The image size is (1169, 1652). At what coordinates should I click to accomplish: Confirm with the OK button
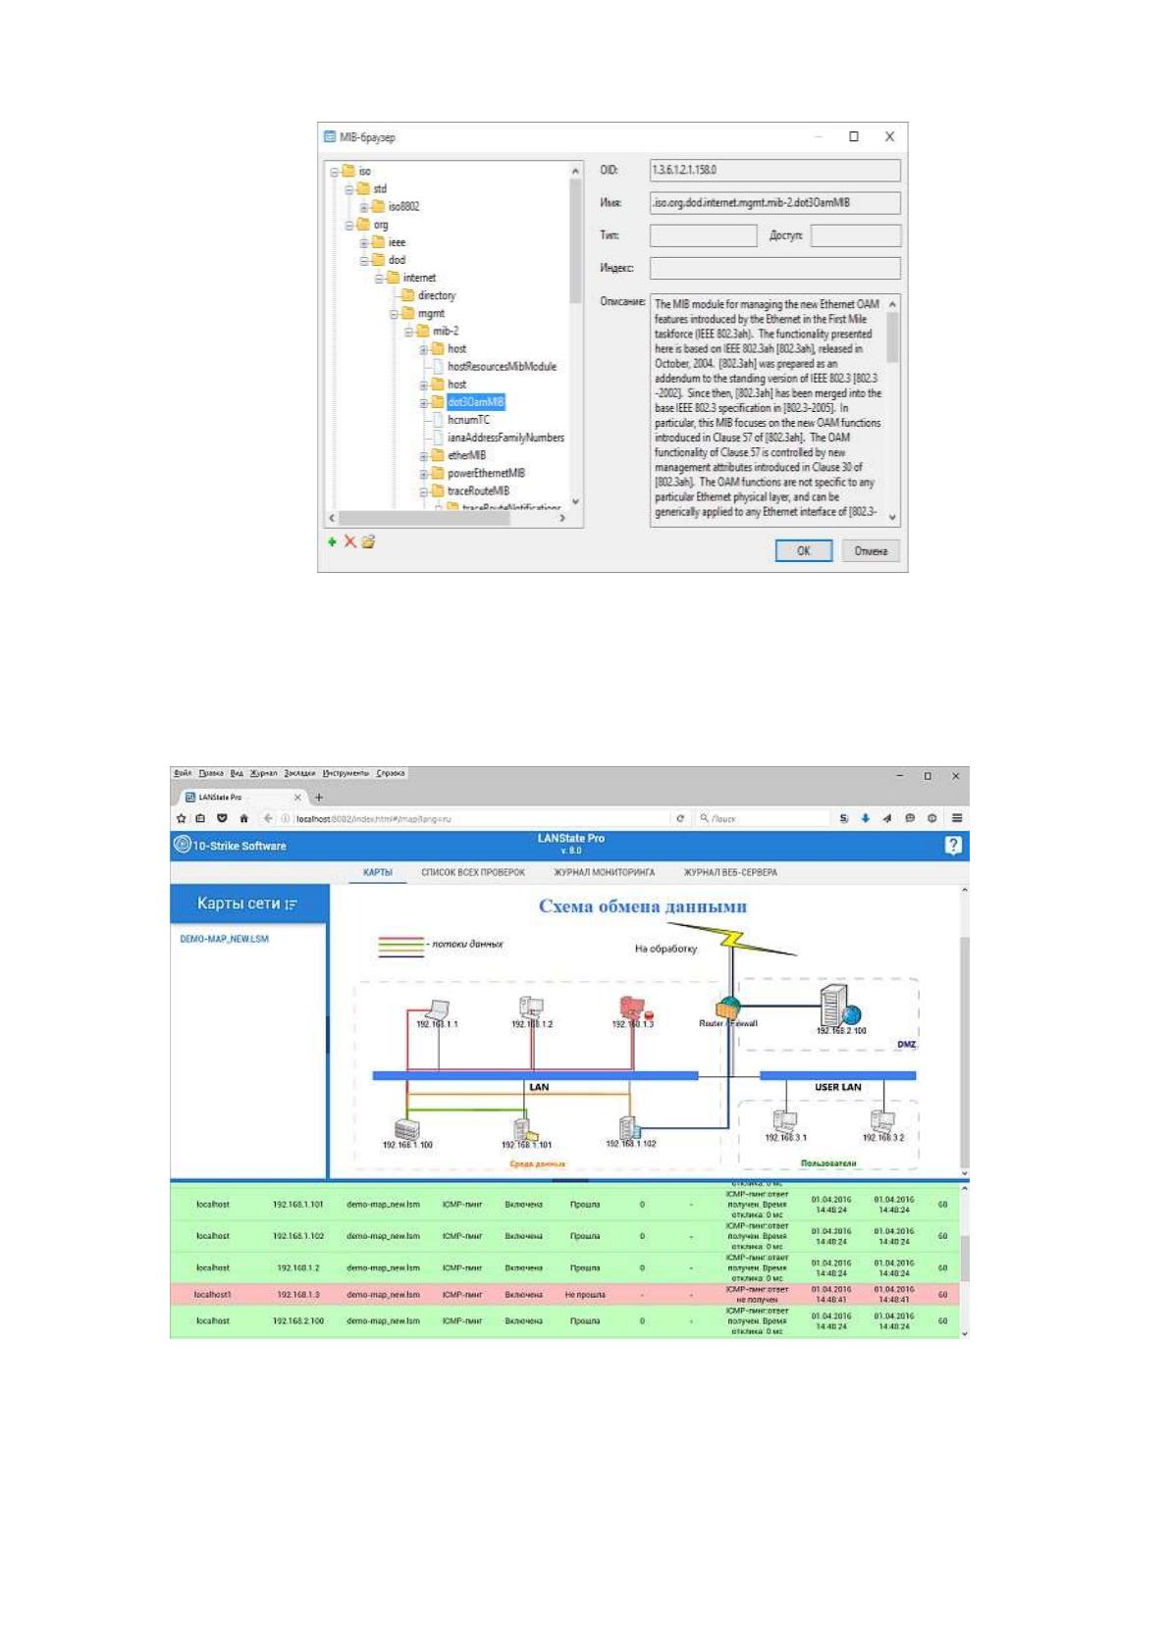pos(803,550)
